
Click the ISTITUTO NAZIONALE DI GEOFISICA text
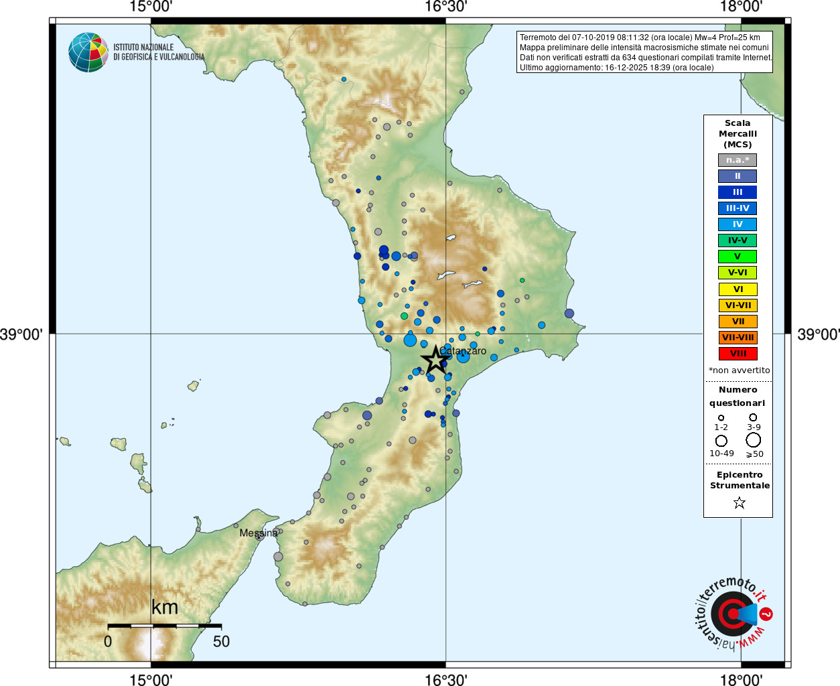pyautogui.click(x=159, y=52)
